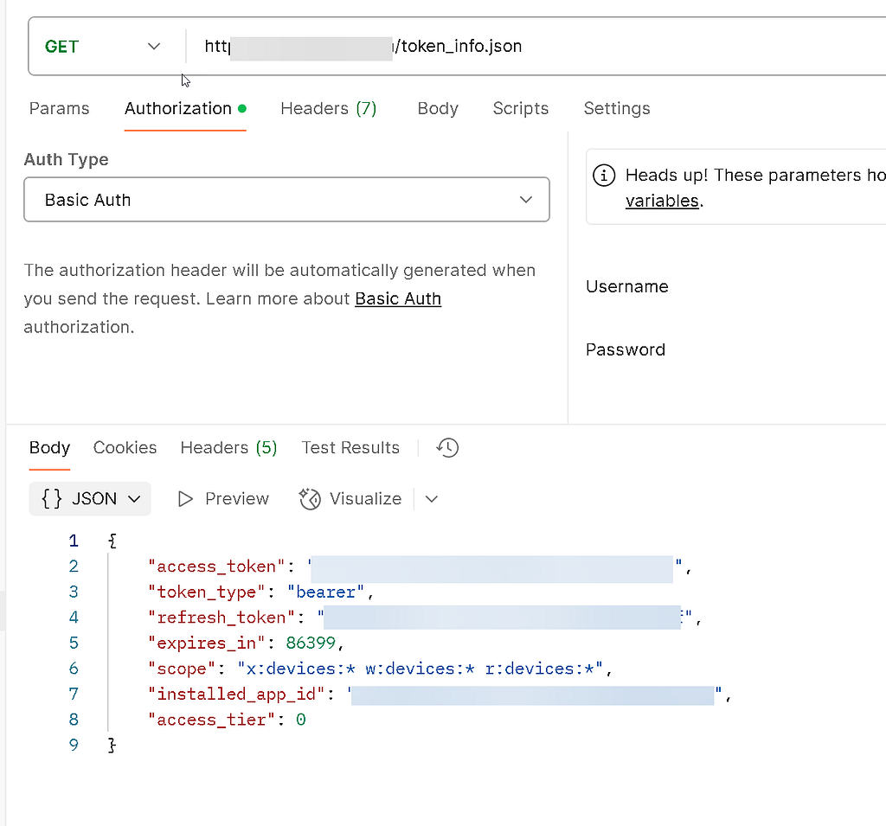Click the Preview button
Screen dimensions: 886x826
223,498
